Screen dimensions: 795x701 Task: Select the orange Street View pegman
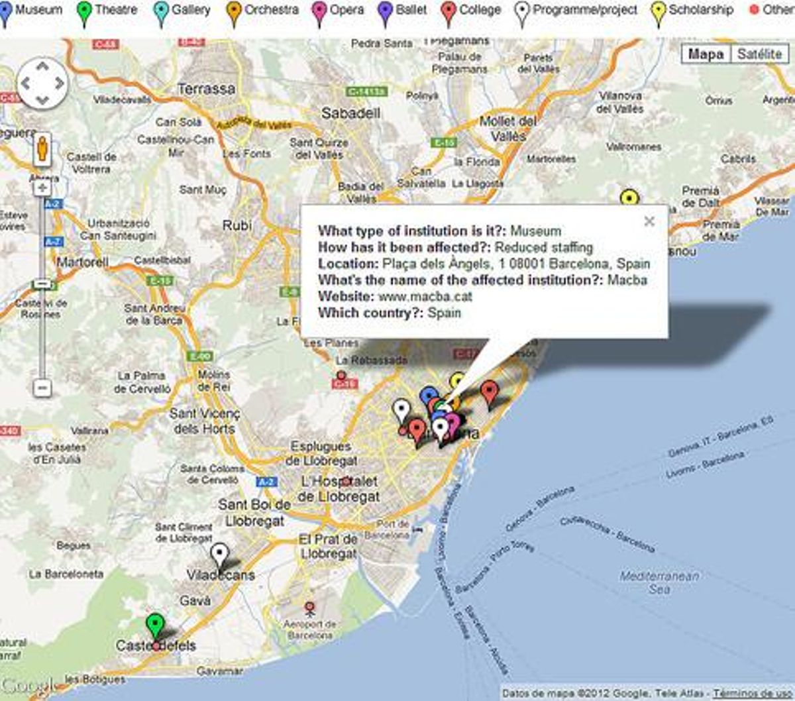(x=42, y=149)
